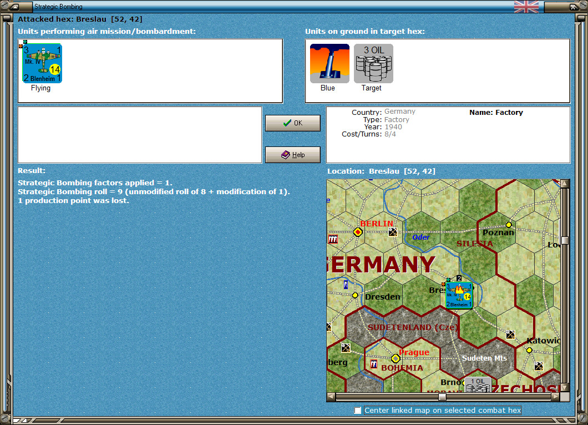
Task: Click the factory icon near Bohemia label
Action: [x=373, y=364]
